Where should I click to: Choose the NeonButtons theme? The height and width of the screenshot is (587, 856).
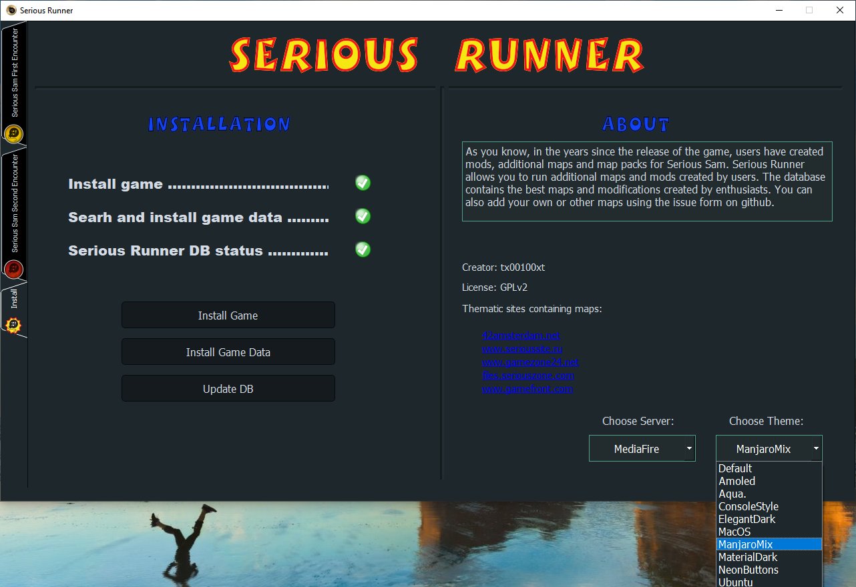pos(769,570)
